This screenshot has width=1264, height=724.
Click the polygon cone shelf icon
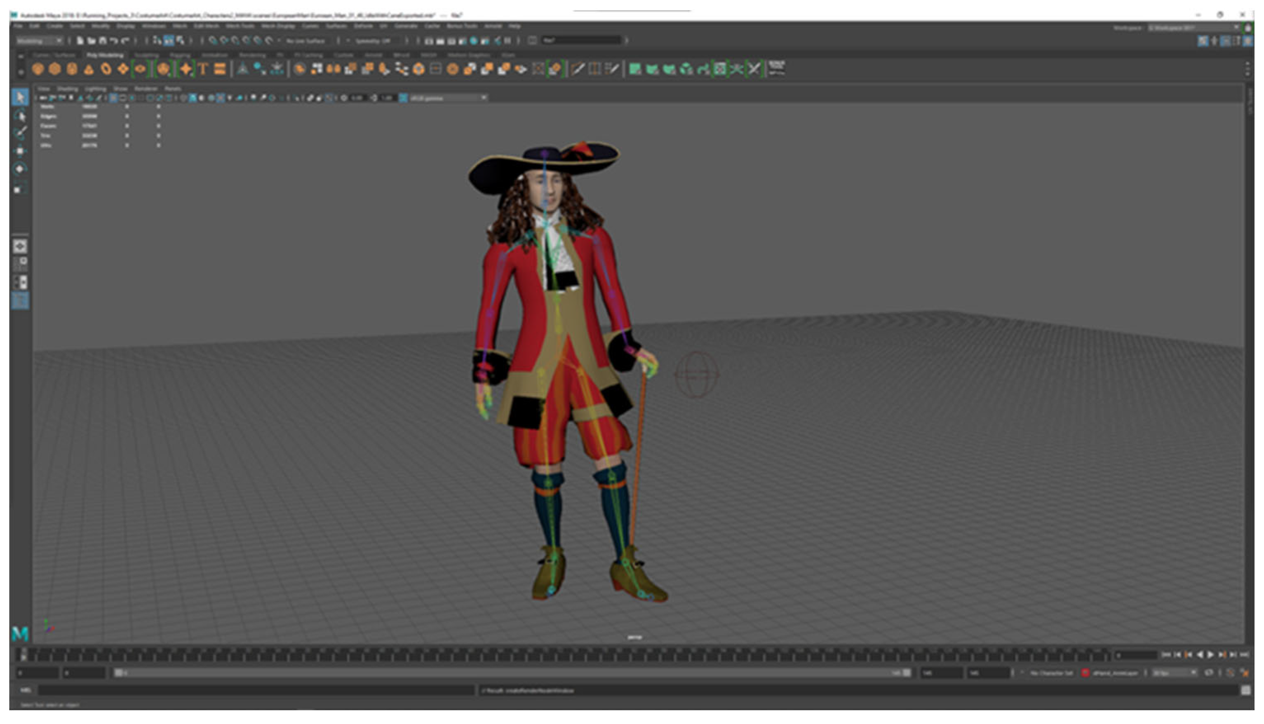click(x=89, y=69)
